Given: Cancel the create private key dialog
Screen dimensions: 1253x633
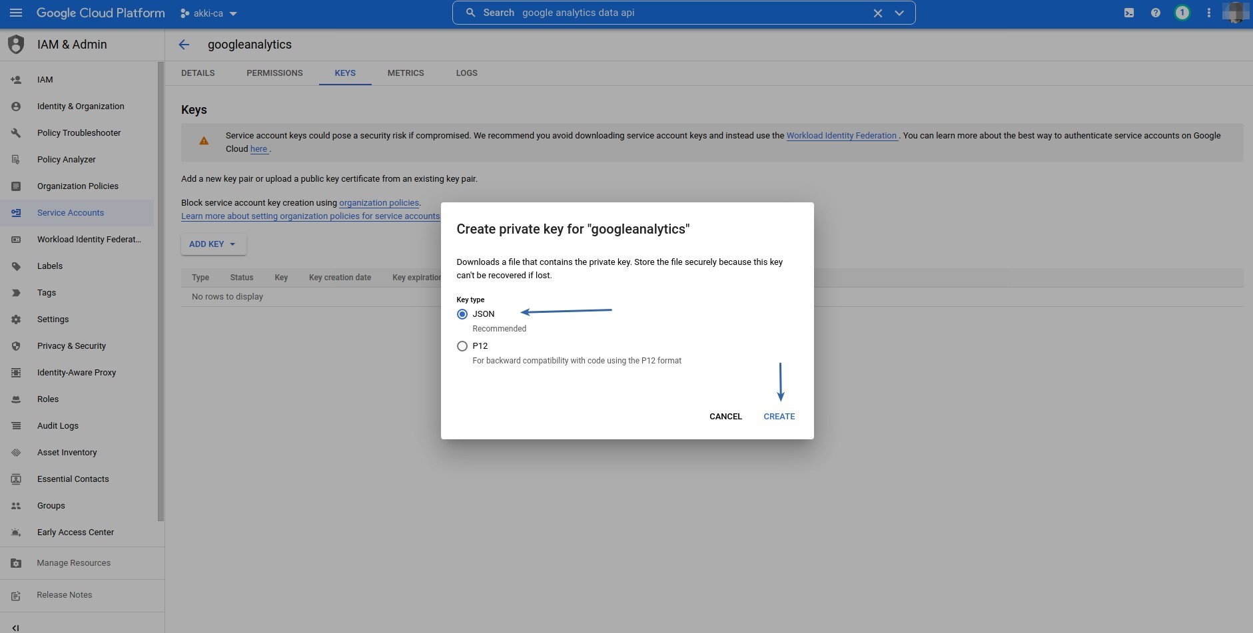Looking at the screenshot, I should tap(725, 417).
